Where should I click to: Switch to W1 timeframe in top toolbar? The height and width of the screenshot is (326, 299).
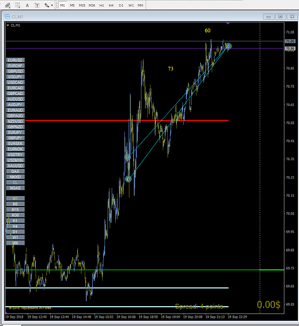point(131,5)
